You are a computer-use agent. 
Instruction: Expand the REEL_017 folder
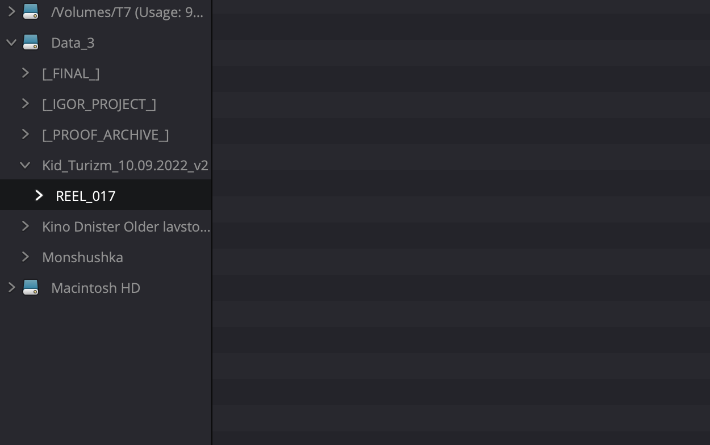[39, 196]
